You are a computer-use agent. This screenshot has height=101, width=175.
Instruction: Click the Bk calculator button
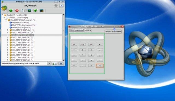click(x=74, y=45)
